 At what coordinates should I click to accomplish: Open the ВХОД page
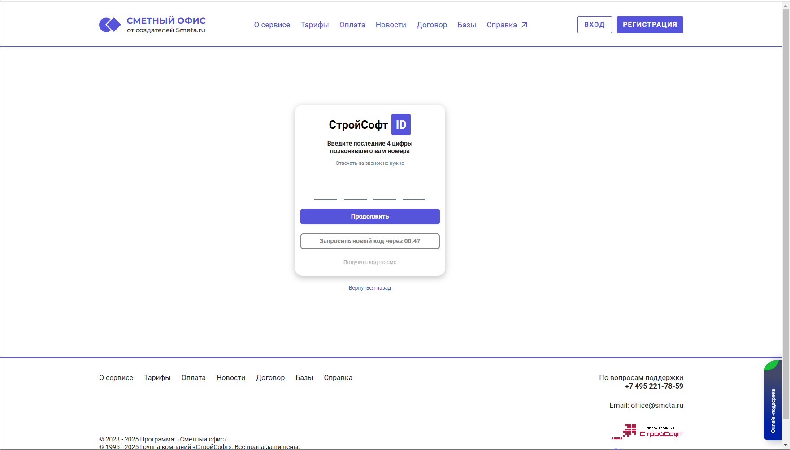click(594, 24)
